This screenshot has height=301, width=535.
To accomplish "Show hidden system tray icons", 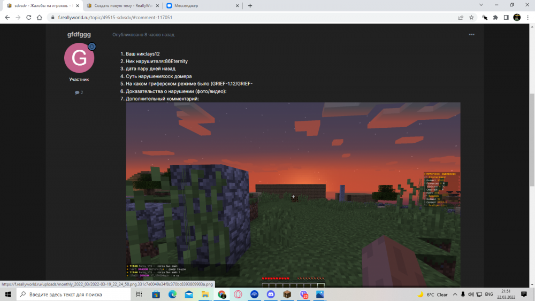I will [455, 294].
